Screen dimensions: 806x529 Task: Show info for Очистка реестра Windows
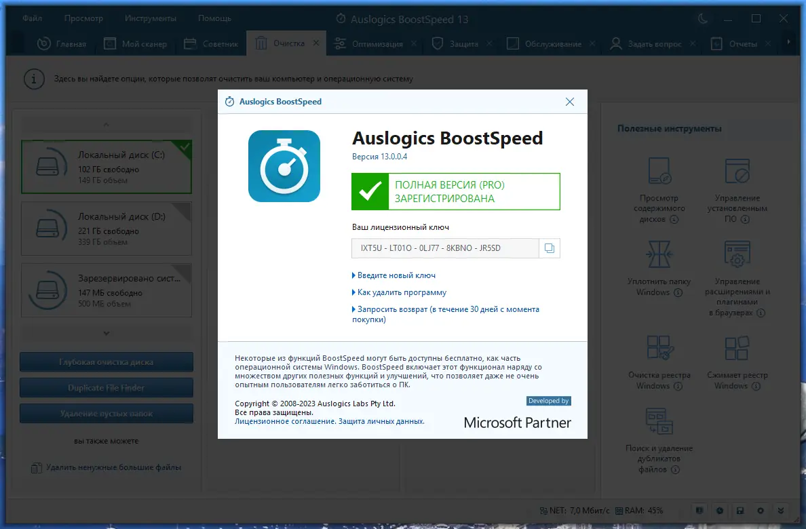[x=678, y=386]
